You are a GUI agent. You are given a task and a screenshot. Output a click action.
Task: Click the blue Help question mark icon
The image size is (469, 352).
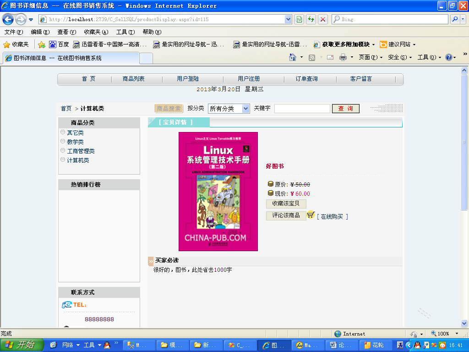coord(449,57)
